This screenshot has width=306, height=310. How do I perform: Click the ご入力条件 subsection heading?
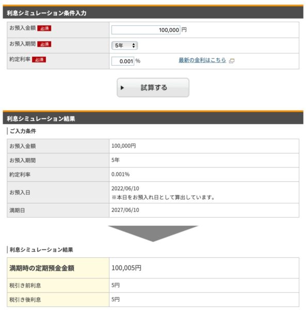23,131
